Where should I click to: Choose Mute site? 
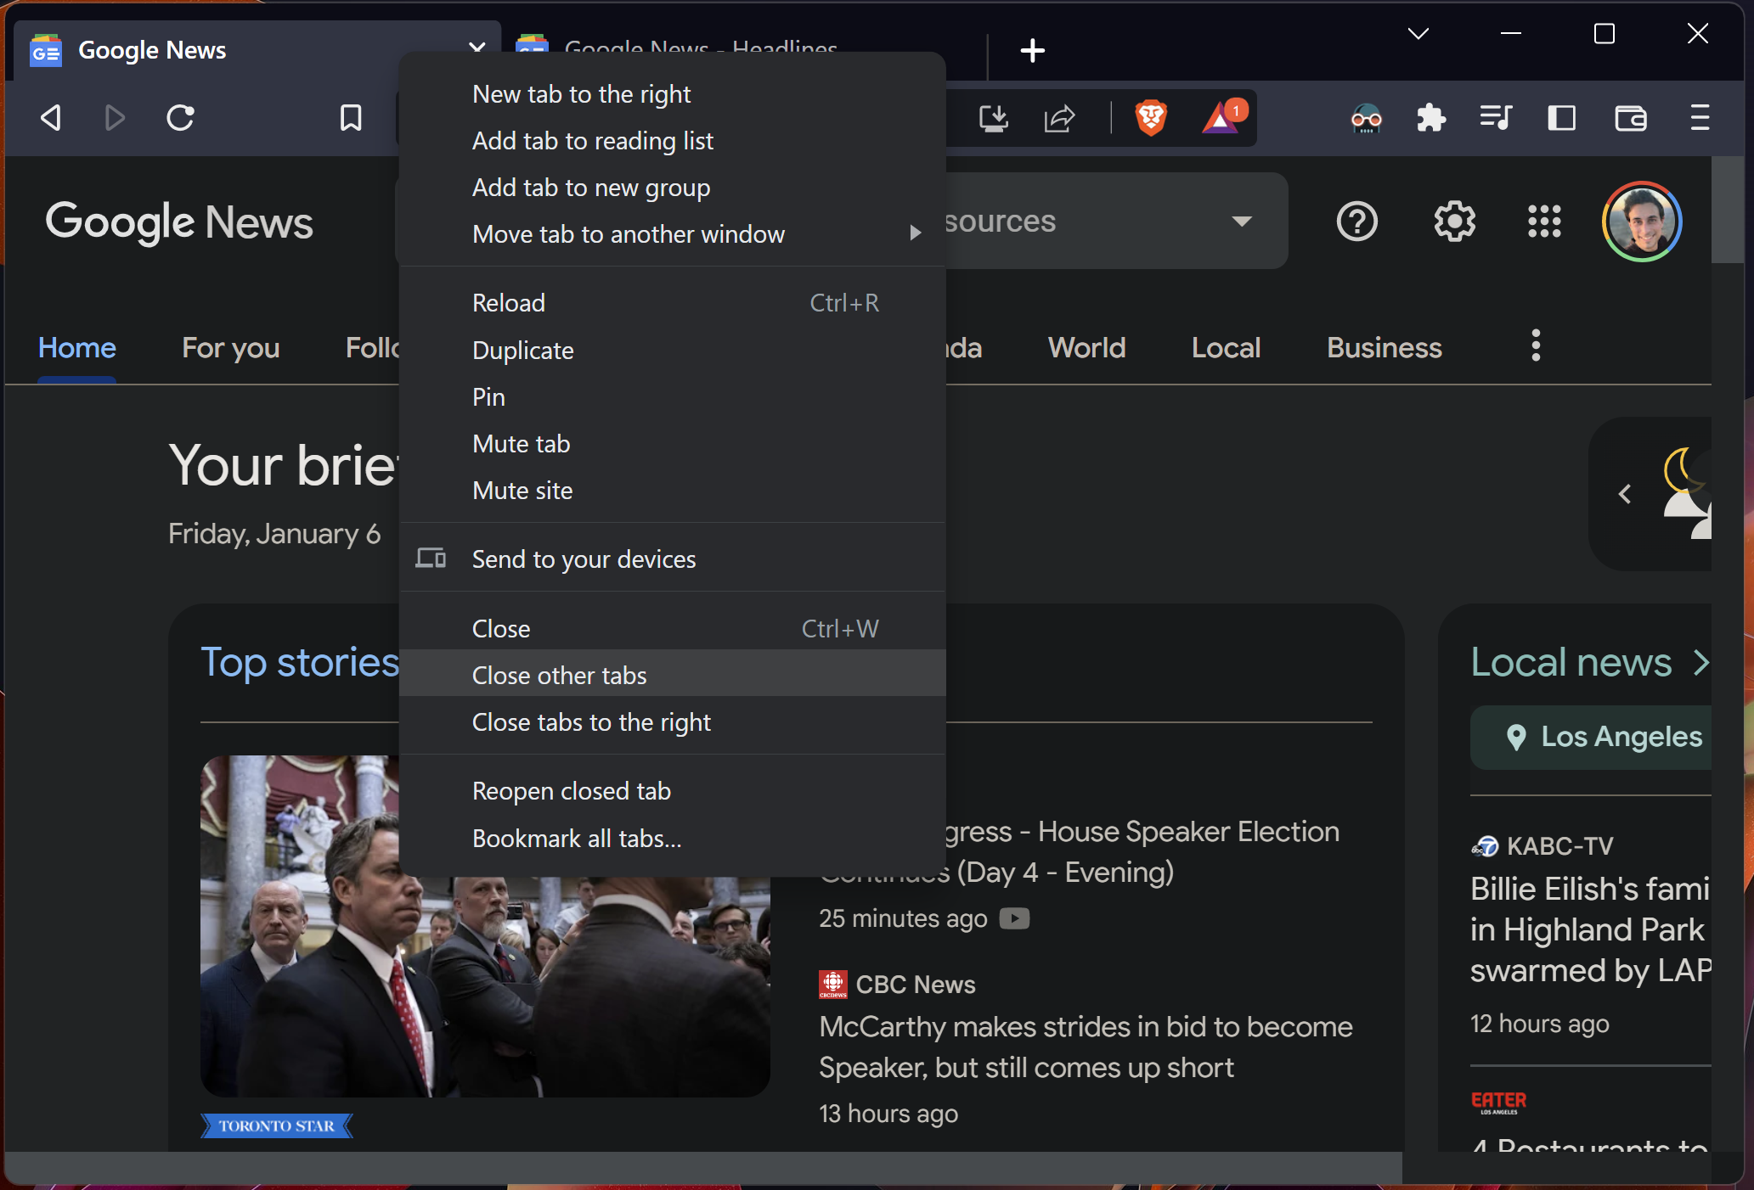[x=672, y=491]
